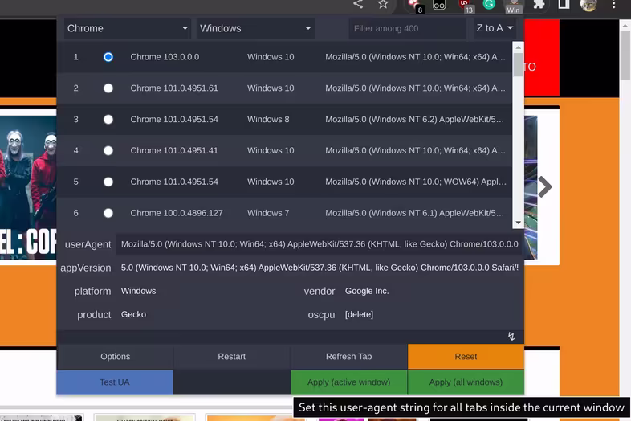Click the oscpu field showing [delete]
631x421 pixels.
(431, 314)
